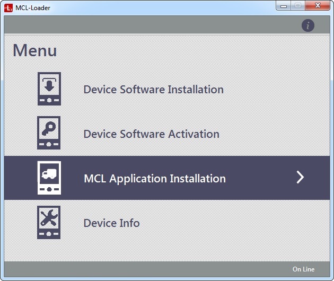Click the MCL-Loader app icon in title bar

(x=8, y=8)
